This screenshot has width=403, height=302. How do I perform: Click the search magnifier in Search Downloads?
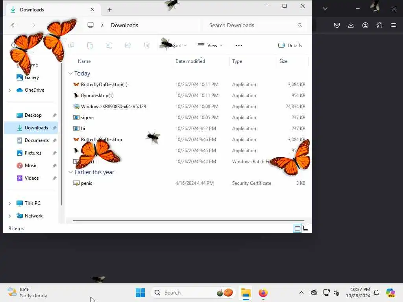coord(299,25)
